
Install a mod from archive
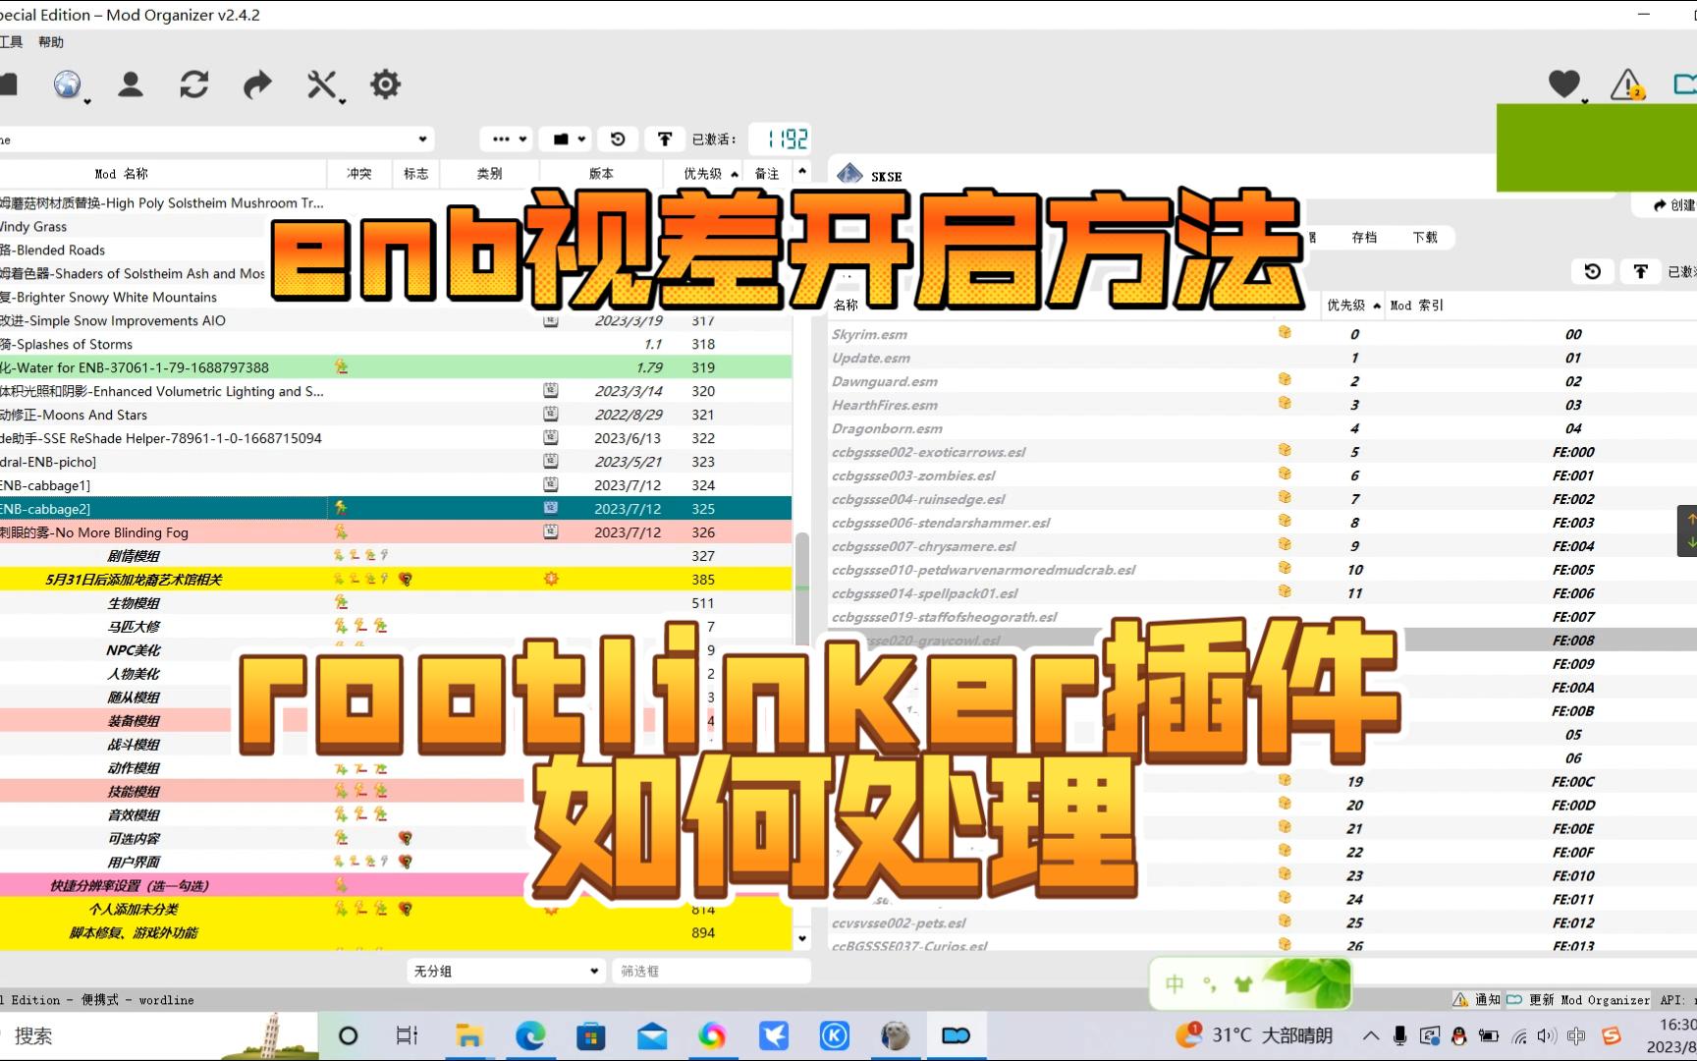point(10,84)
